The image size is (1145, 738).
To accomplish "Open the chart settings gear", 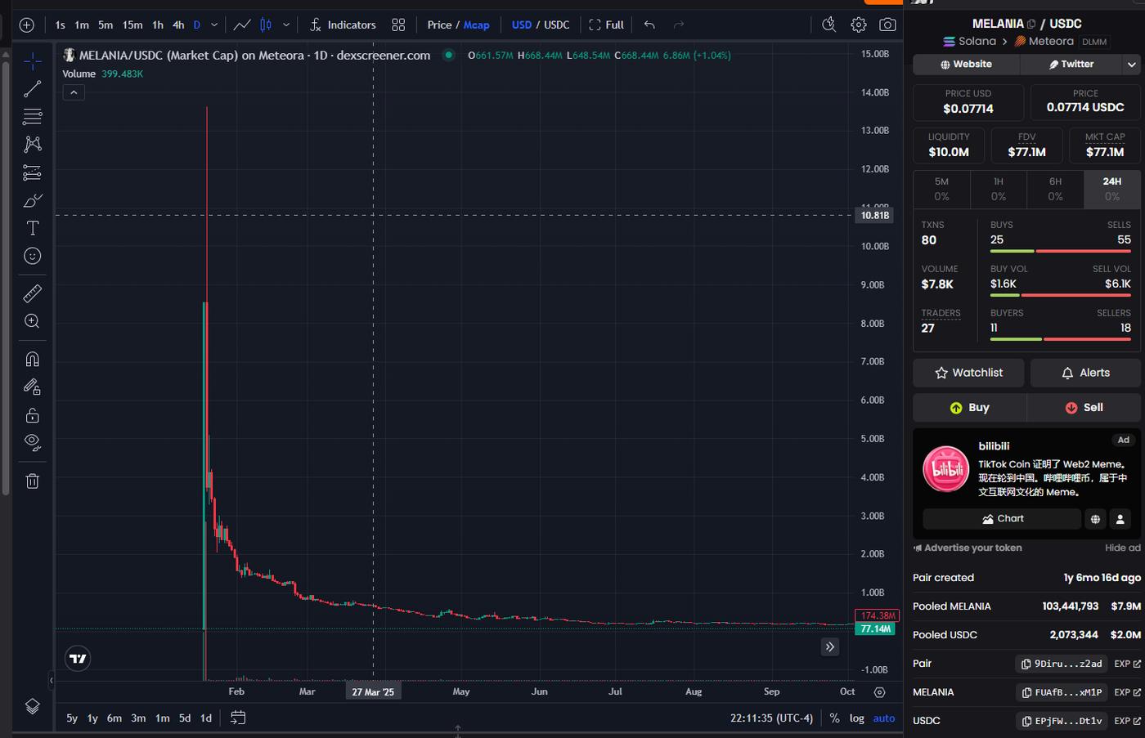I will point(858,25).
